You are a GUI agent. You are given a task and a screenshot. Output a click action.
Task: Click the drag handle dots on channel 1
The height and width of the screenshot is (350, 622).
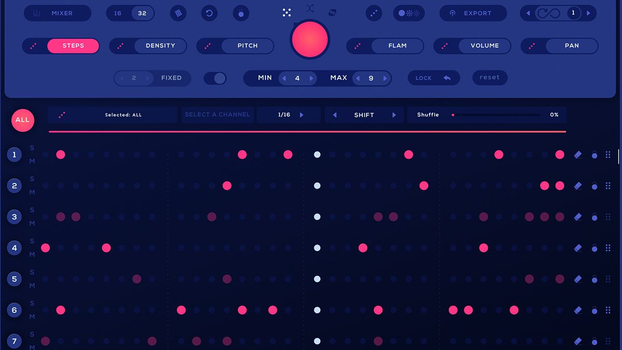[x=609, y=155]
